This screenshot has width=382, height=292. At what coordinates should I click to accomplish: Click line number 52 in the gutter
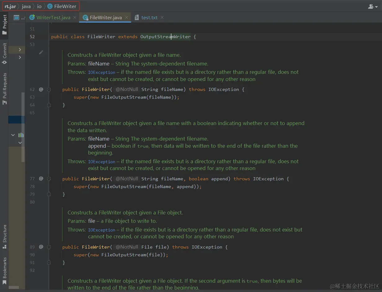32,37
